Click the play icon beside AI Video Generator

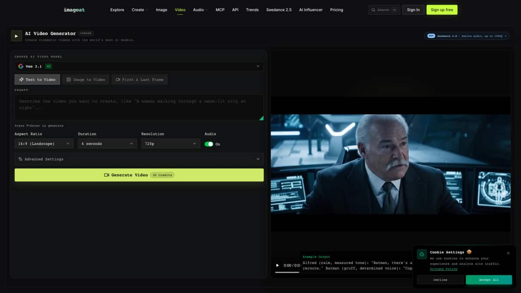(16, 36)
